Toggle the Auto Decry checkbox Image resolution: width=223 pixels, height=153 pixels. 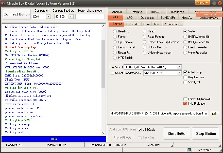click(185, 72)
